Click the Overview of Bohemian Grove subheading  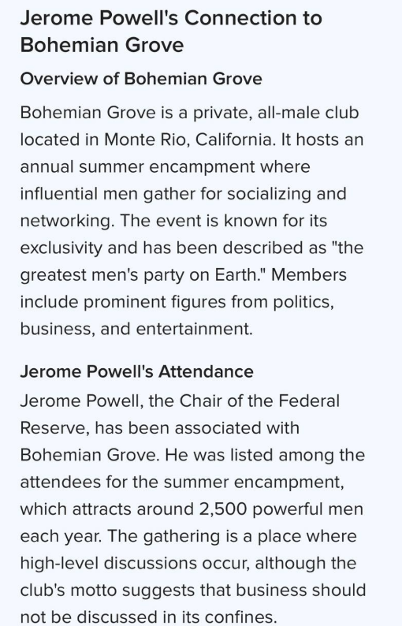pyautogui.click(x=141, y=78)
